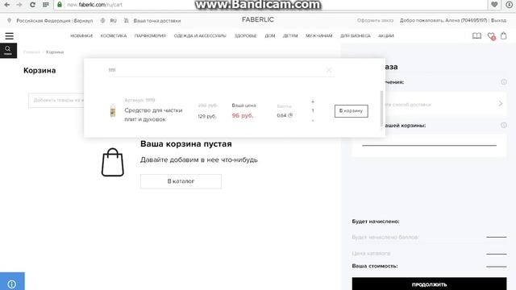The width and height of the screenshot is (516, 290).
Task: Click the FABERLIC logo
Action: tap(258, 19)
